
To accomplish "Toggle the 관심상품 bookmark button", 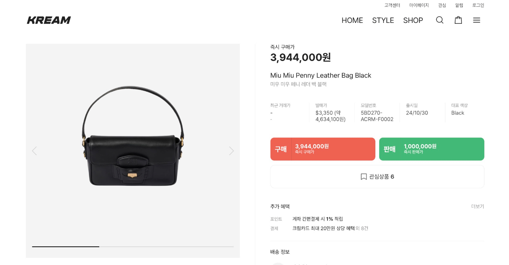I will 377,176.
